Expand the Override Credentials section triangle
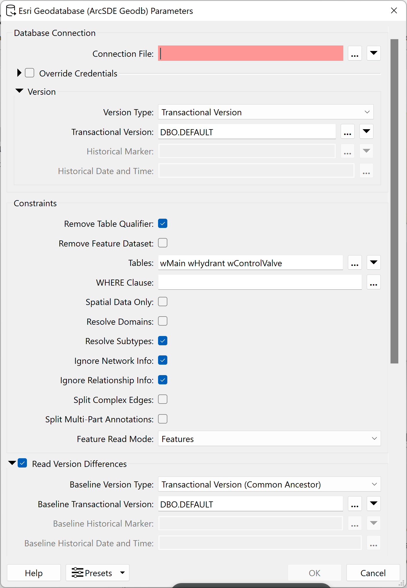Screen dimensions: 407x588 click(19, 73)
